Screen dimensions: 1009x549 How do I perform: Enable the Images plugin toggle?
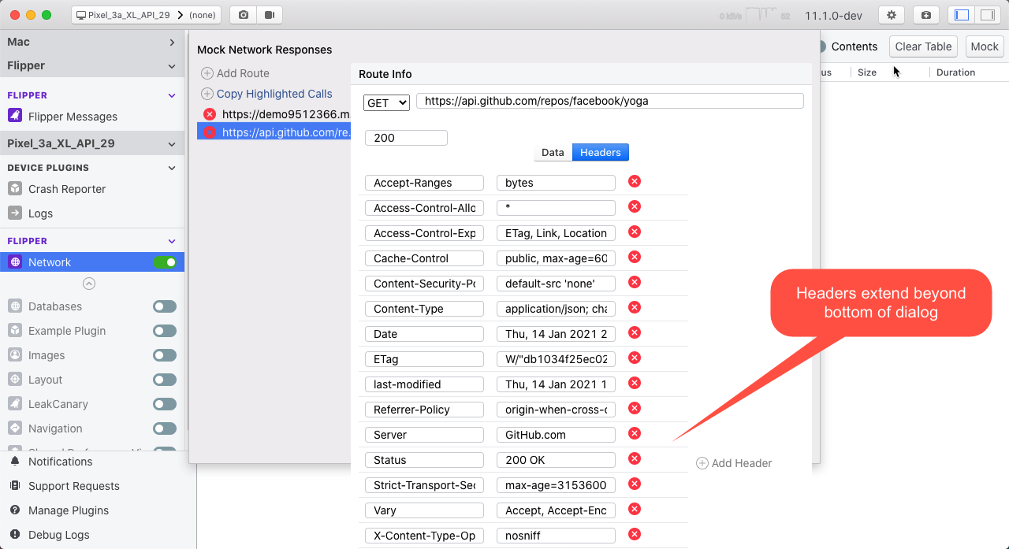[x=165, y=355]
